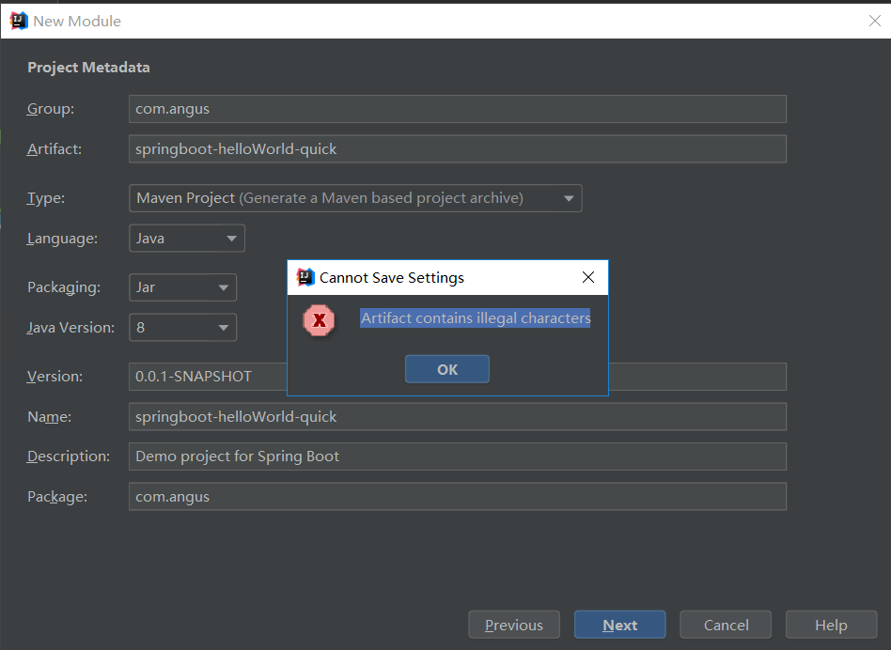The image size is (891, 650).
Task: Click the 'Group:' label
Action: click(51, 108)
